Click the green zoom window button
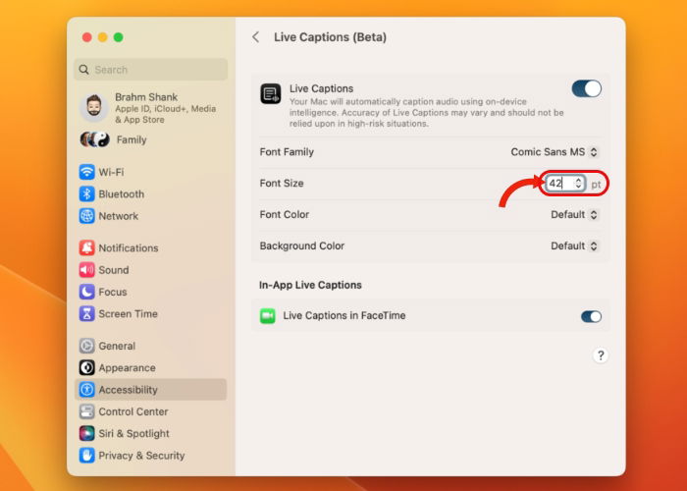687x491 pixels. pos(119,37)
